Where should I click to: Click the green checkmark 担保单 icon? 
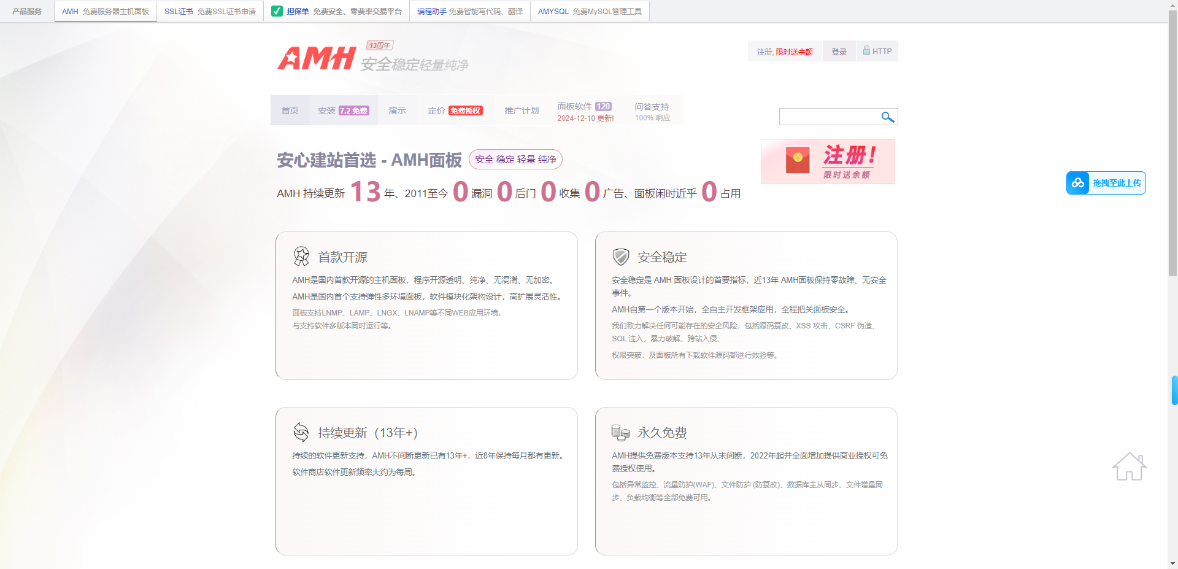click(277, 11)
